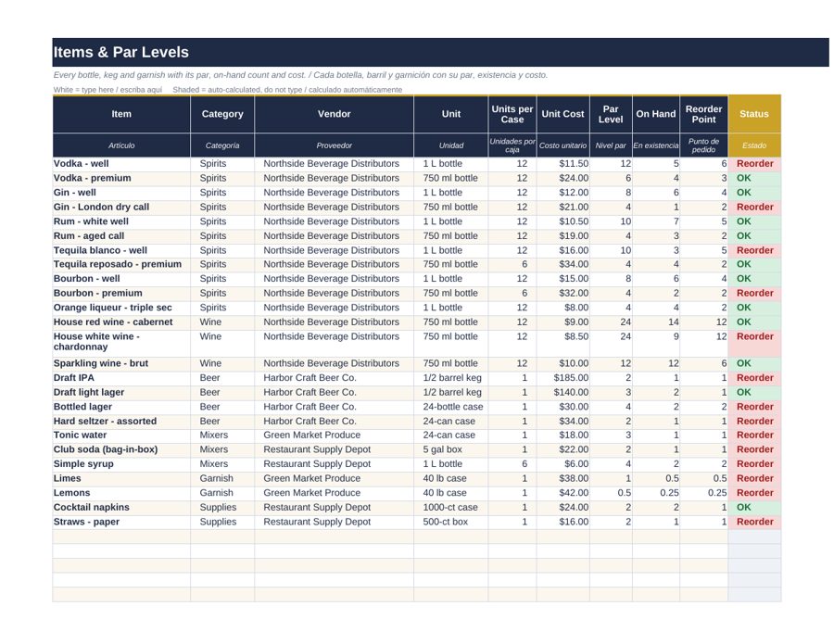The width and height of the screenshot is (834, 644).
Task: Select the Item column header
Action: coord(121,114)
